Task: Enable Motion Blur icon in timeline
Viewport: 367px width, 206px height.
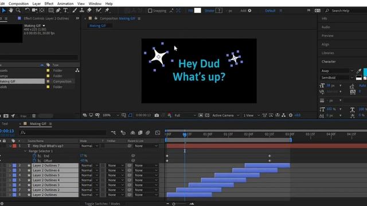Action: [148, 133]
